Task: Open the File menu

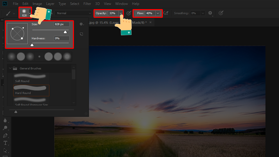Action: click(x=15, y=4)
